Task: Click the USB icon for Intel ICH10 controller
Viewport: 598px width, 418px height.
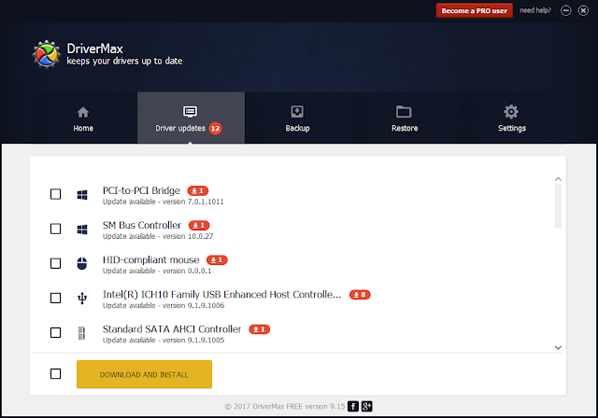Action: pos(82,298)
